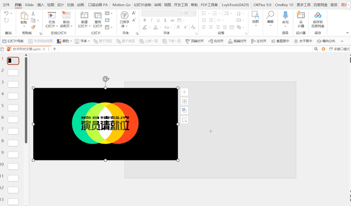This screenshot has width=351, height=206.
Task: Toggle 多窗口模式 multi-window mode
Action: coord(339,49)
